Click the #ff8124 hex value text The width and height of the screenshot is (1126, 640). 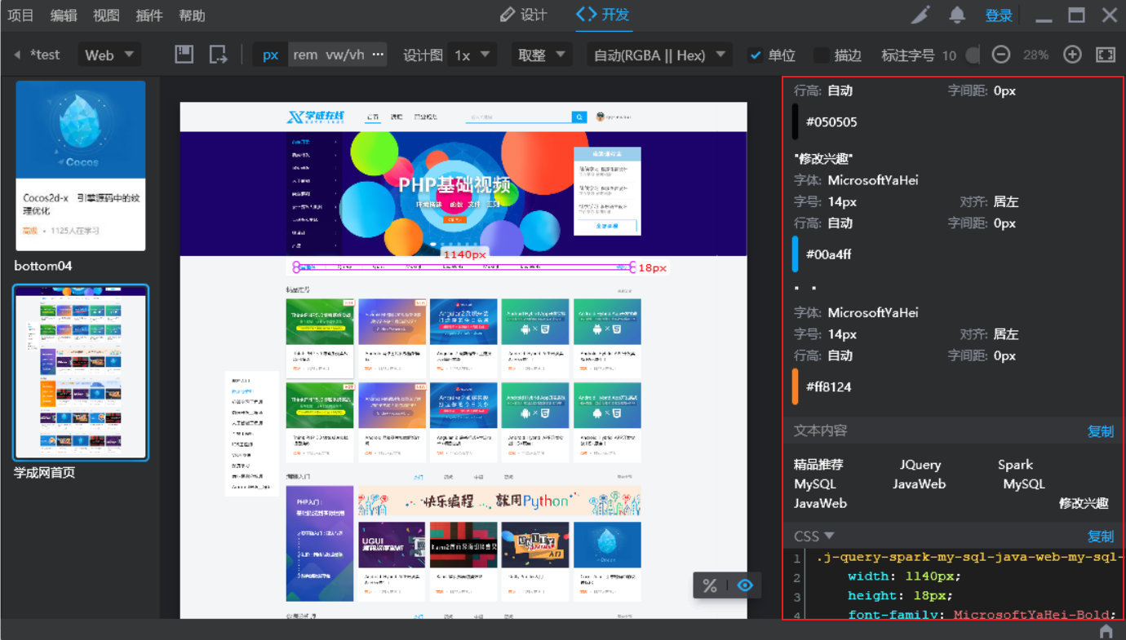pyautogui.click(x=828, y=387)
